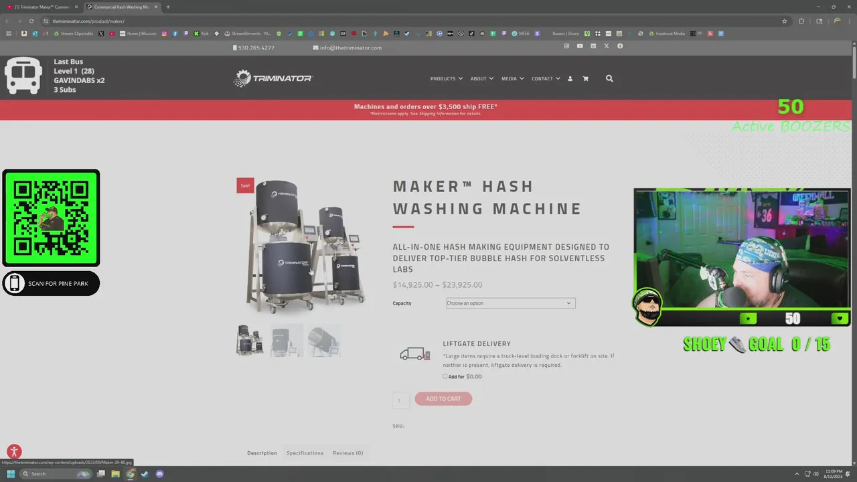Screen dimensions: 857x482
Task: Open Chrome from taskbar
Action: (x=130, y=474)
